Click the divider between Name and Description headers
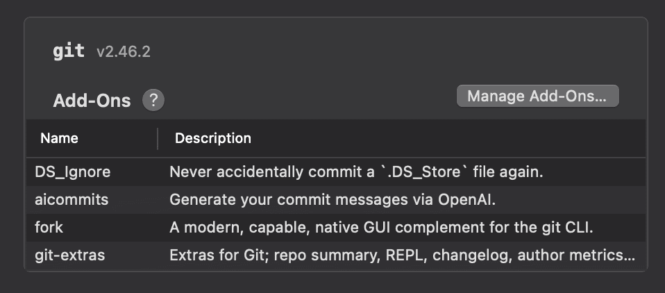 [x=158, y=138]
